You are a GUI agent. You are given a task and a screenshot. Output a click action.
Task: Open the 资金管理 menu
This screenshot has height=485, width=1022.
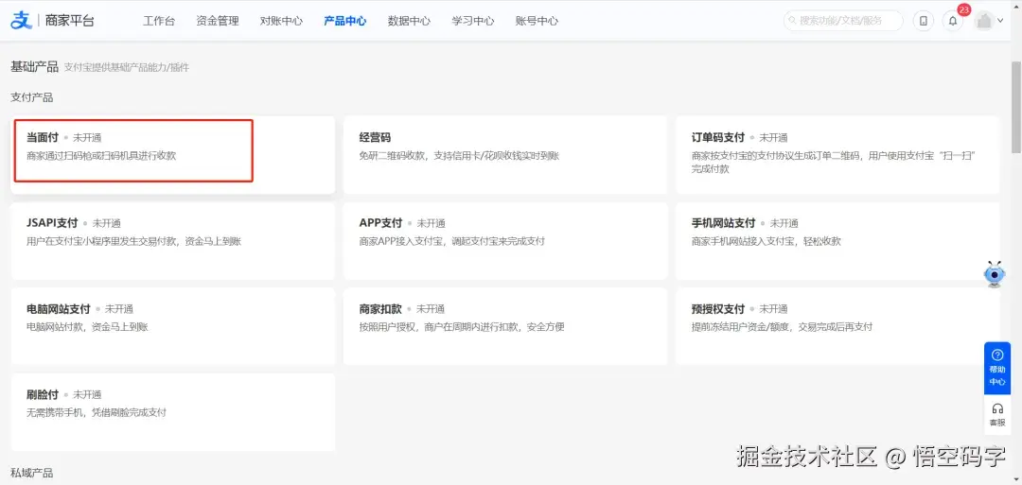pyautogui.click(x=218, y=21)
